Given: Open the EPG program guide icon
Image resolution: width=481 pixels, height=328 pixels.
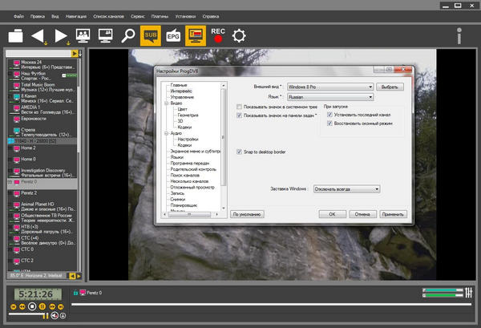Looking at the screenshot, I should (172, 34).
